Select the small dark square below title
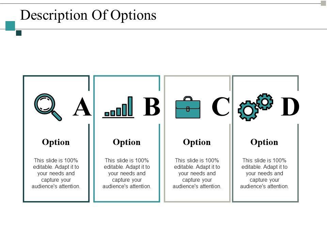The width and height of the screenshot is (327, 245). 19,33
